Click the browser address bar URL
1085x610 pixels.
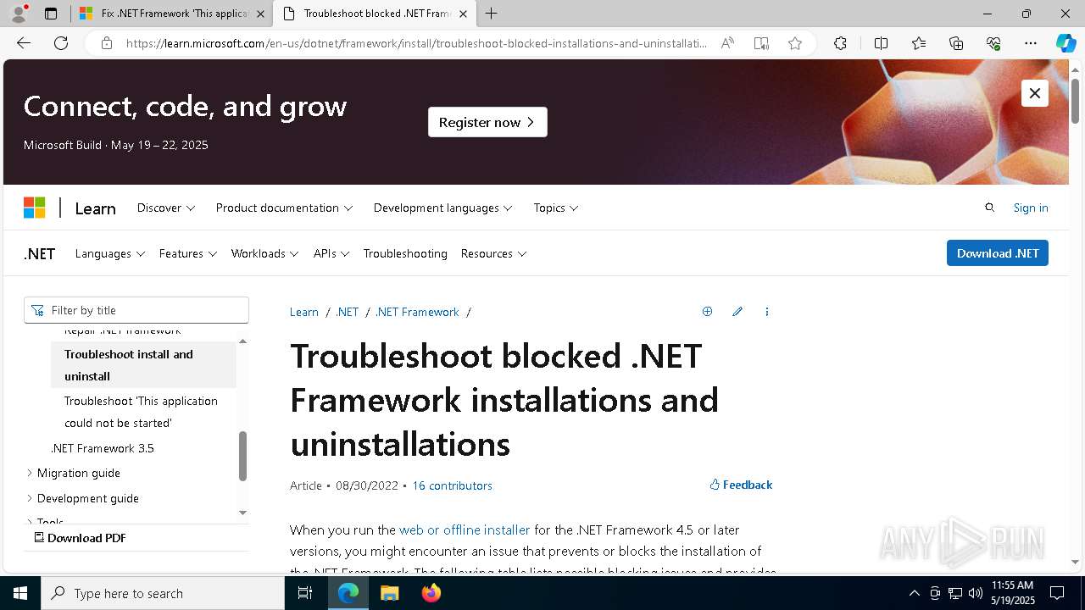pos(415,43)
